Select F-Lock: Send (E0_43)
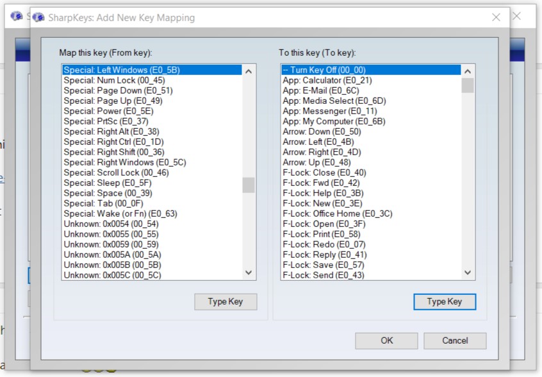542x377 pixels. 371,275
